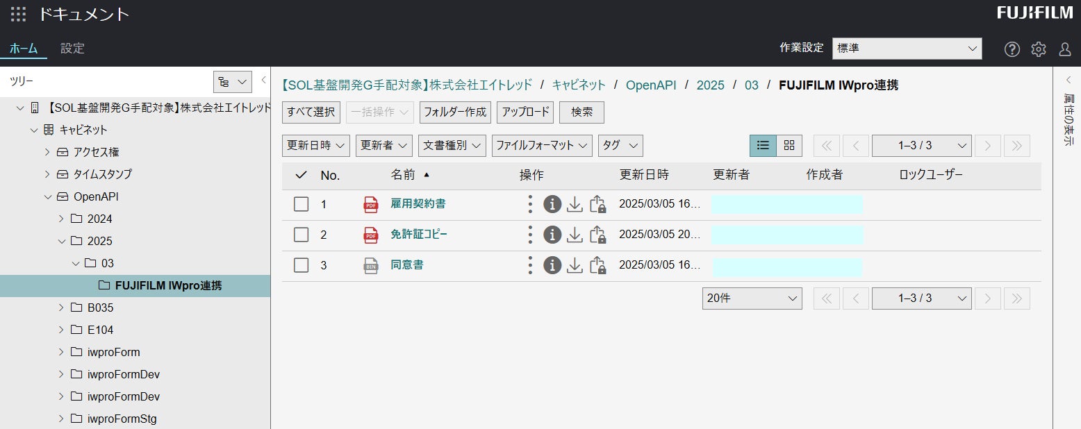Collapse the tree panel with the chevron
Image resolution: width=1081 pixels, height=429 pixels.
click(x=263, y=81)
